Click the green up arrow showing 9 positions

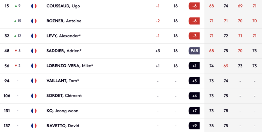(16, 6)
